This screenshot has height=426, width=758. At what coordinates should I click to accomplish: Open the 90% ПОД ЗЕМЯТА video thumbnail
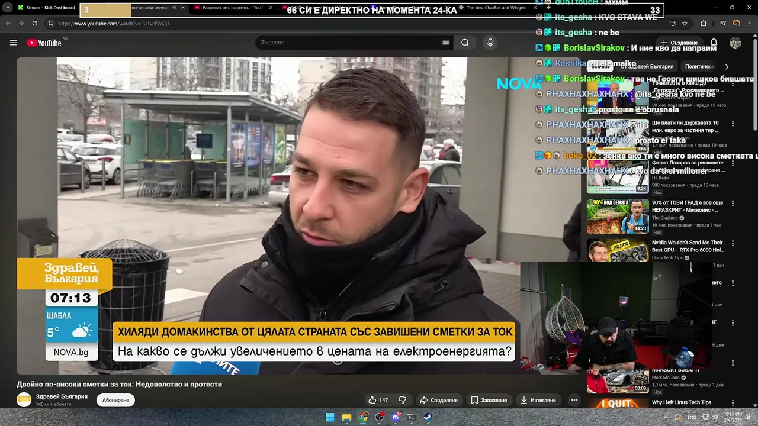coord(618,216)
